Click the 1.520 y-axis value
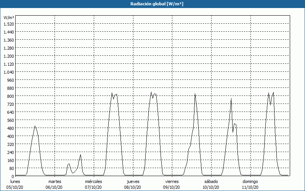This screenshot has width=305, height=191. (x=9, y=24)
